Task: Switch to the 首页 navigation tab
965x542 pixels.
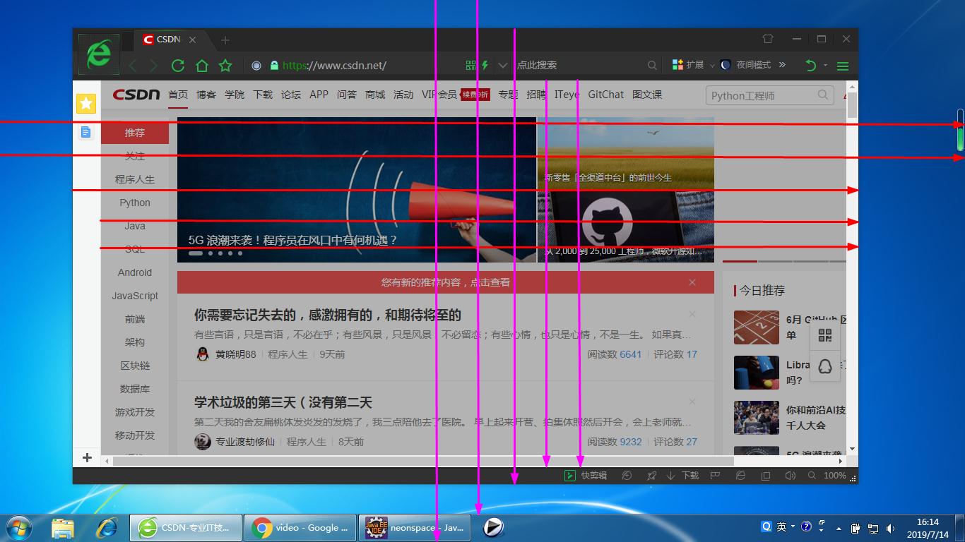Action: point(177,94)
